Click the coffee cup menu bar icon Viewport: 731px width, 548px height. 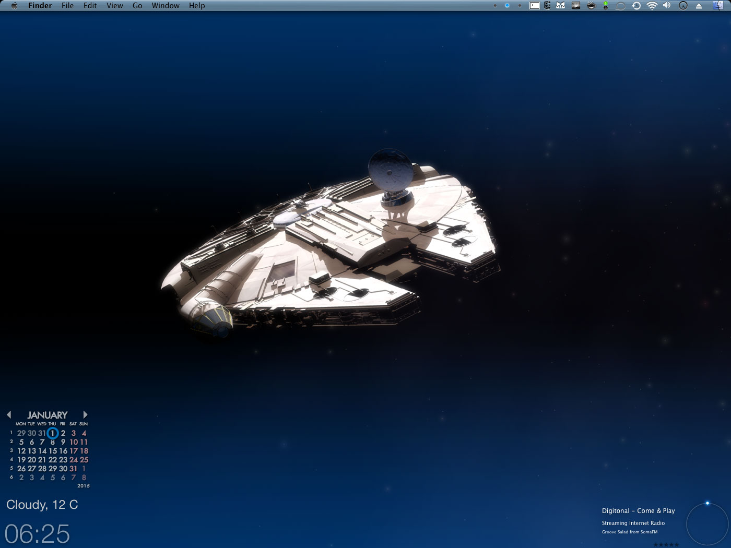(591, 6)
